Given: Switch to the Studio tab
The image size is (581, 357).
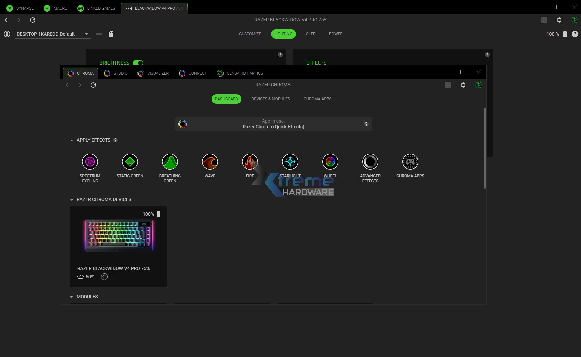Looking at the screenshot, I should [x=116, y=73].
